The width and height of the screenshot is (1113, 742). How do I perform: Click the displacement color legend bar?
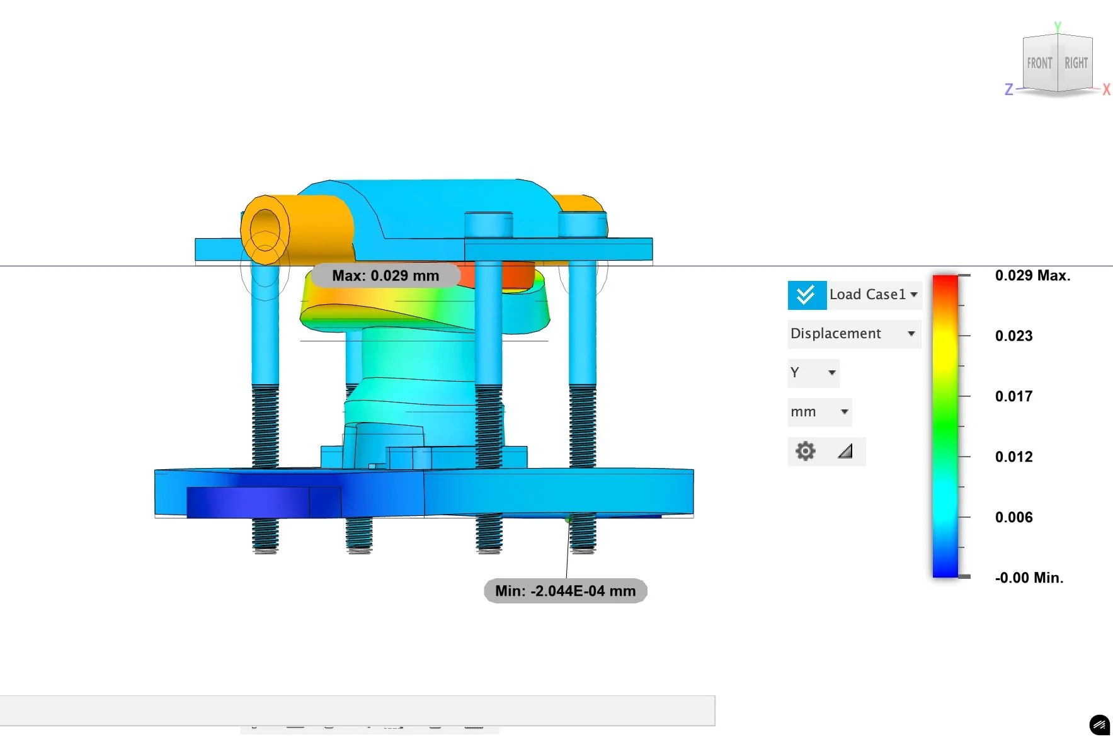point(945,426)
